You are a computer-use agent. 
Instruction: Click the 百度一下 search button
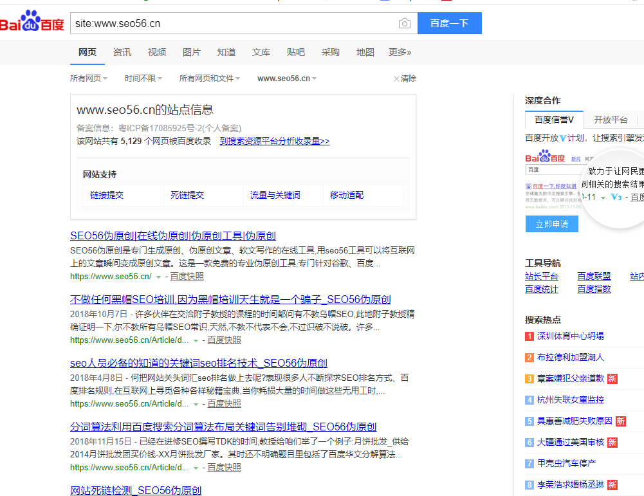coord(449,23)
